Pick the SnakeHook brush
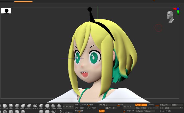Viewport: 184px width, 113px height. tap(35, 107)
